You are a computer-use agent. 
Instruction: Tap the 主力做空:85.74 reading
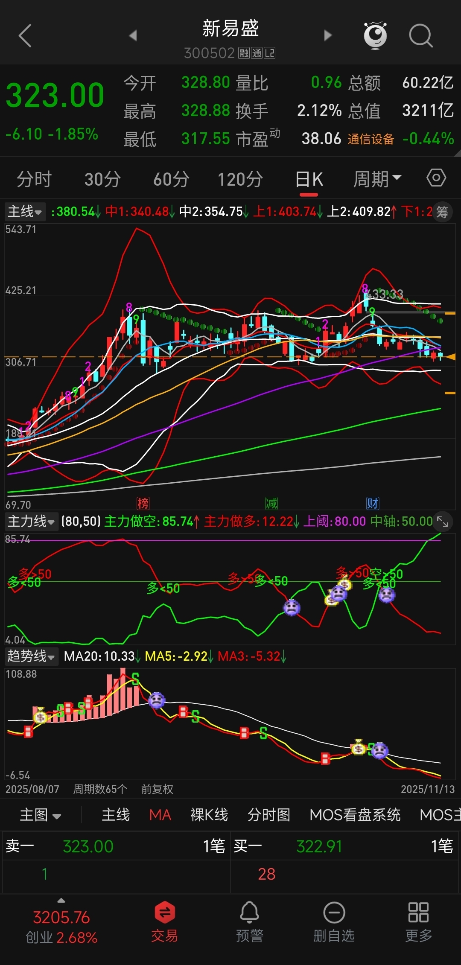152,522
